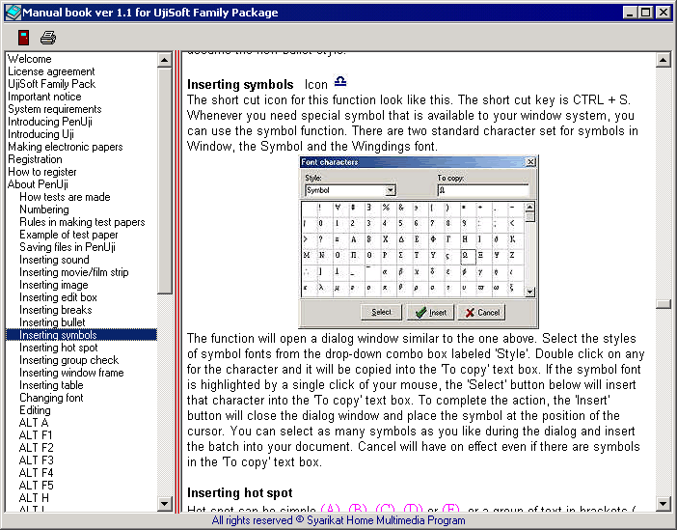
Task: Open the System requirements topic
Action: pyautogui.click(x=56, y=109)
